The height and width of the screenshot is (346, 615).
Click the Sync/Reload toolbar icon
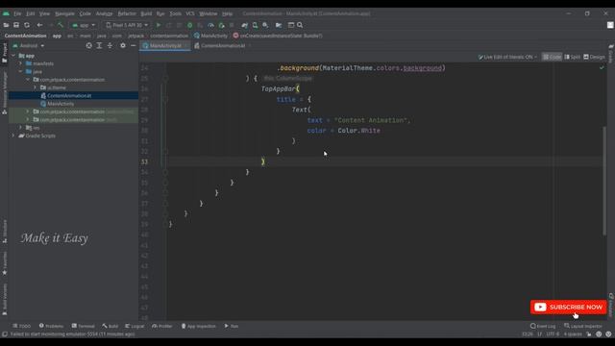tap(27, 25)
